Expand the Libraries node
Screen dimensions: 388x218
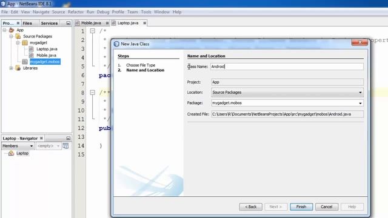[x=11, y=68]
